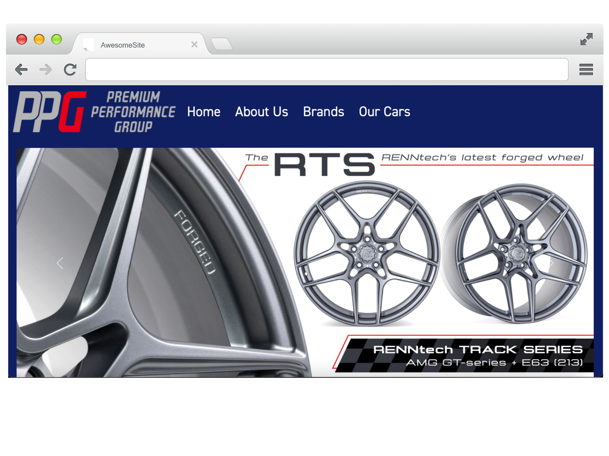Click the browser forward arrow
Image resolution: width=609 pixels, height=456 pixels.
[x=46, y=69]
